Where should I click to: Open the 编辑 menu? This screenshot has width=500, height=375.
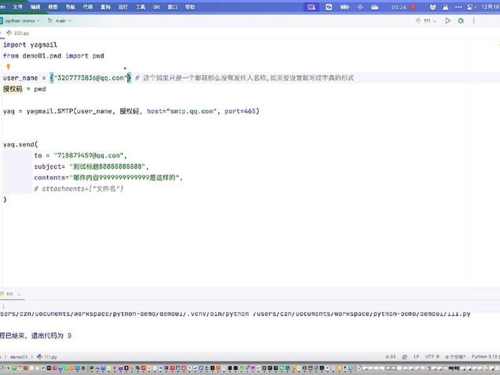pos(35,7)
